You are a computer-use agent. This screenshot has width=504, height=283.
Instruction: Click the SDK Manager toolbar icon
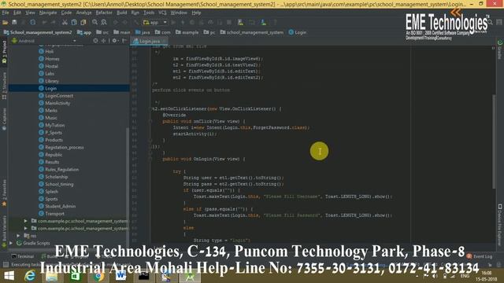(263, 23)
